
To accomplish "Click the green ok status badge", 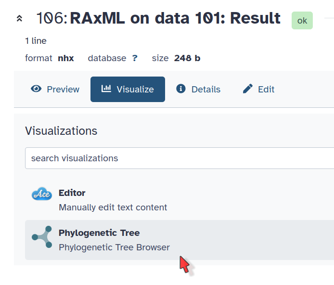I will pos(302,21).
